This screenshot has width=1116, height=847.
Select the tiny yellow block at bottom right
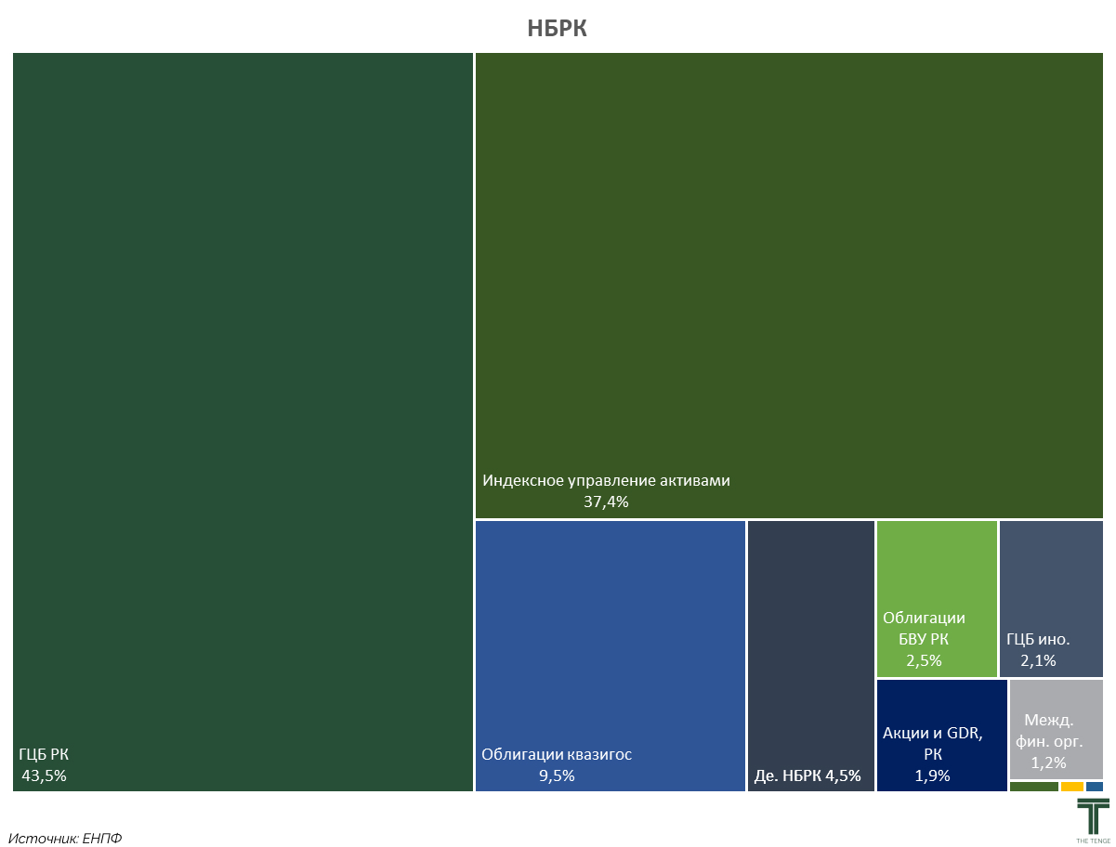pyautogui.click(x=1071, y=787)
